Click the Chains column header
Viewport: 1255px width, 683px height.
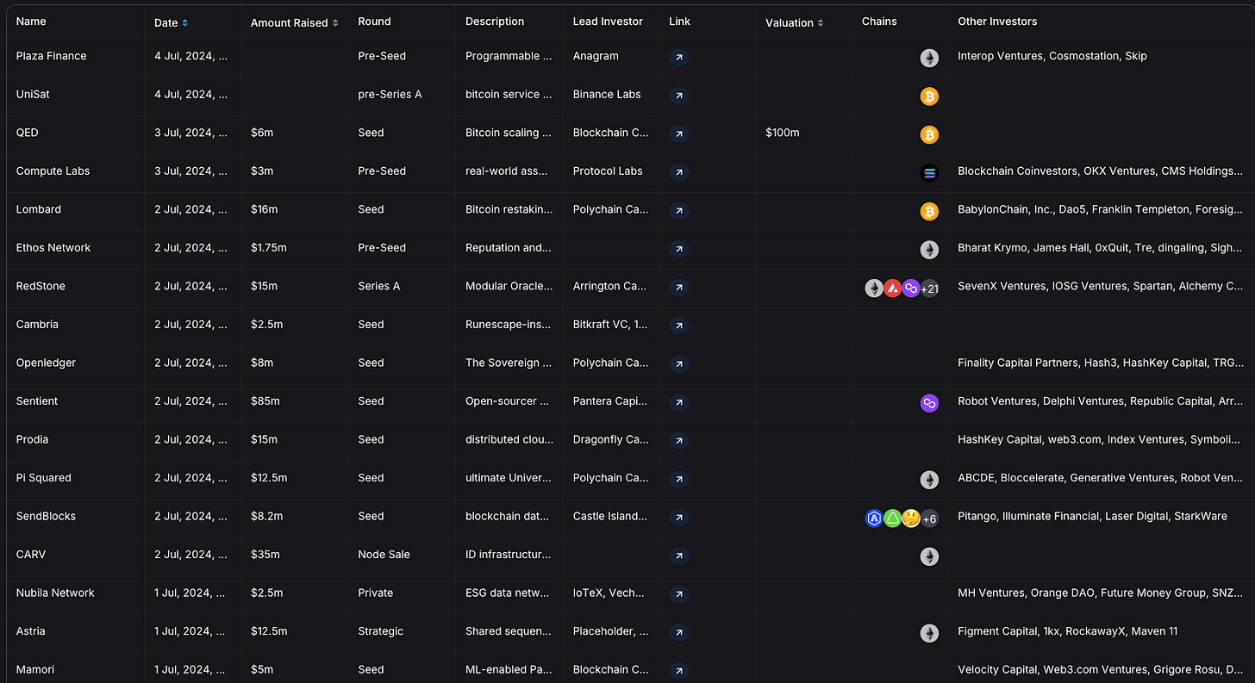click(879, 22)
